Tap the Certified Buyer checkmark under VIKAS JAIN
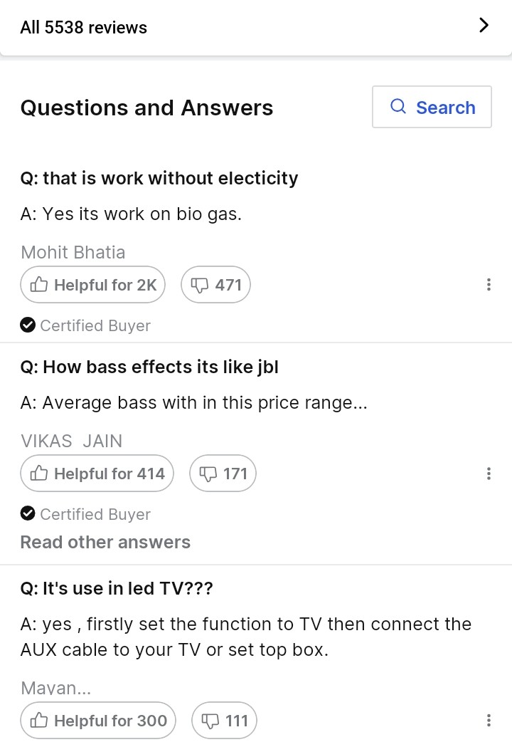Screen dimensions: 512x747 point(28,514)
